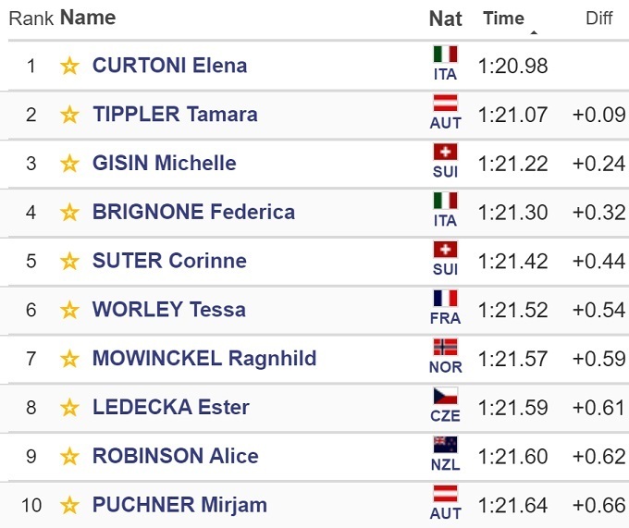
Task: Click the New Zealand flag icon
Action: [445, 445]
